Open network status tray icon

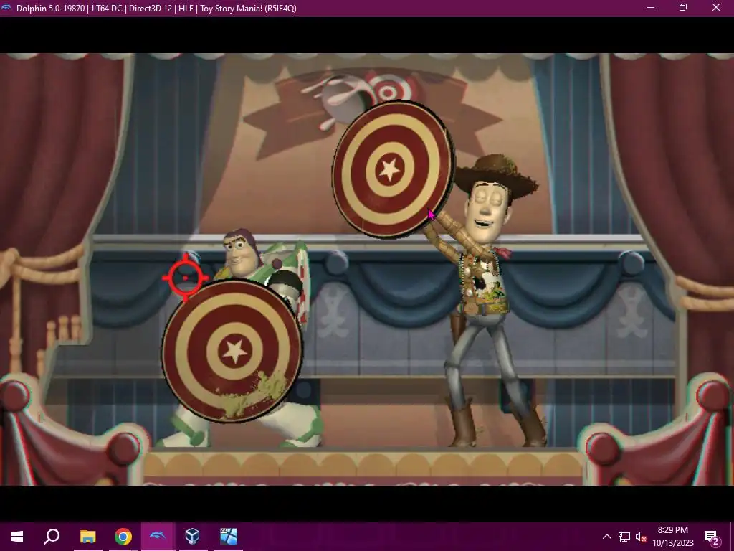click(x=624, y=537)
